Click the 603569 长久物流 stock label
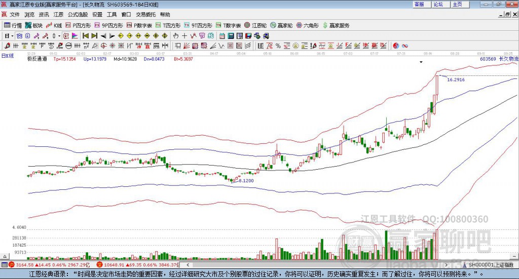Image resolution: width=519 pixels, height=279 pixels. click(x=499, y=59)
